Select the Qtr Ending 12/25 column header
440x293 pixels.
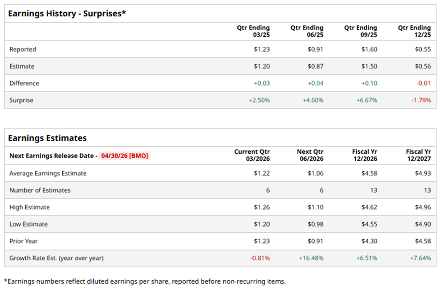(414, 31)
